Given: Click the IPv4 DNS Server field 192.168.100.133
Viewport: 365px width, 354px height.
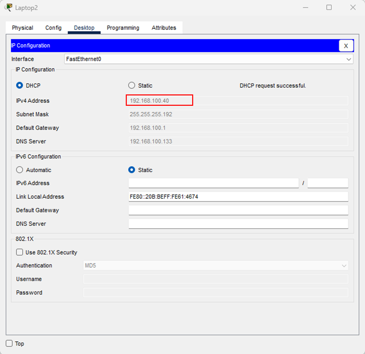Looking at the screenshot, I should coord(238,141).
